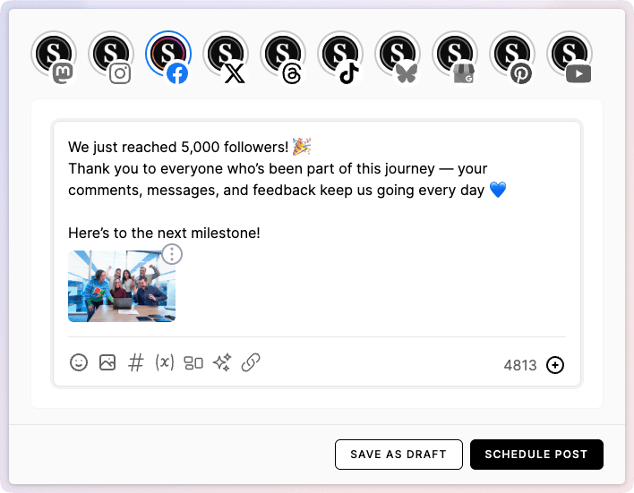Add an image with the media icon
The image size is (634, 493).
[107, 362]
